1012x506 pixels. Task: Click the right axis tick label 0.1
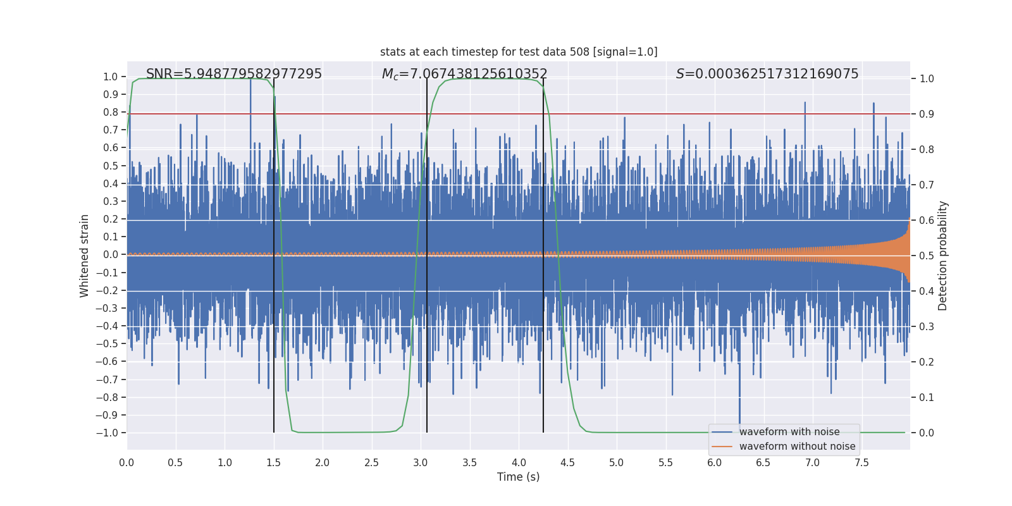point(927,397)
